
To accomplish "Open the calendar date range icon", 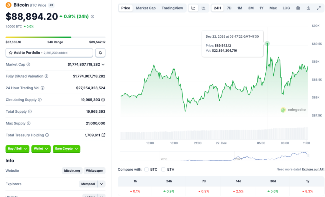I will (x=298, y=8).
